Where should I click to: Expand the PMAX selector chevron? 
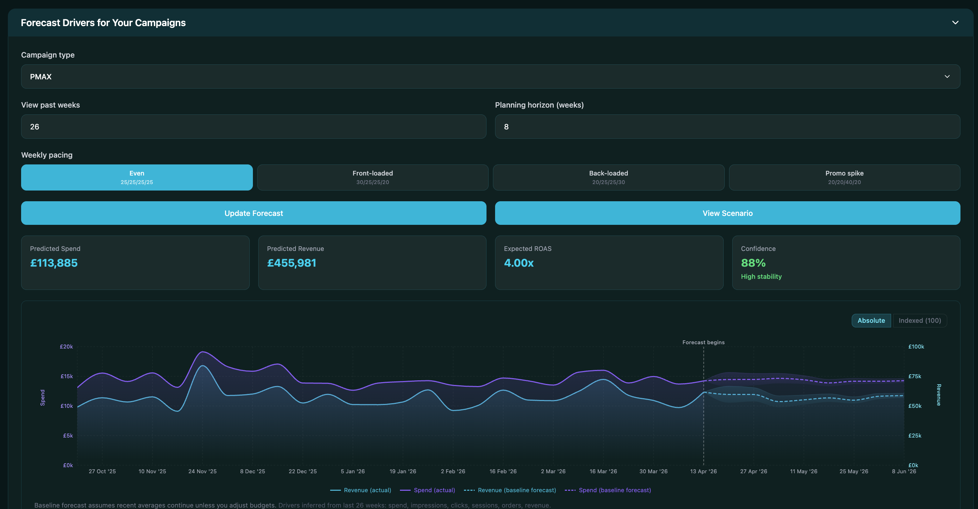point(947,76)
